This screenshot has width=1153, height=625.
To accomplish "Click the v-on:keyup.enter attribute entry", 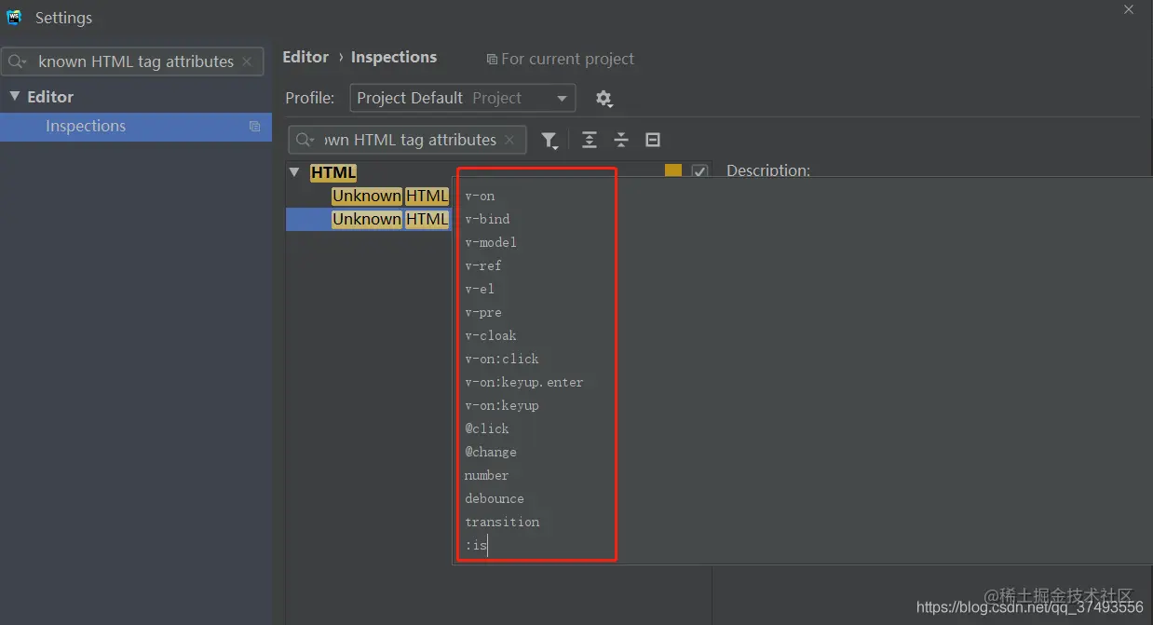I will click(x=524, y=382).
